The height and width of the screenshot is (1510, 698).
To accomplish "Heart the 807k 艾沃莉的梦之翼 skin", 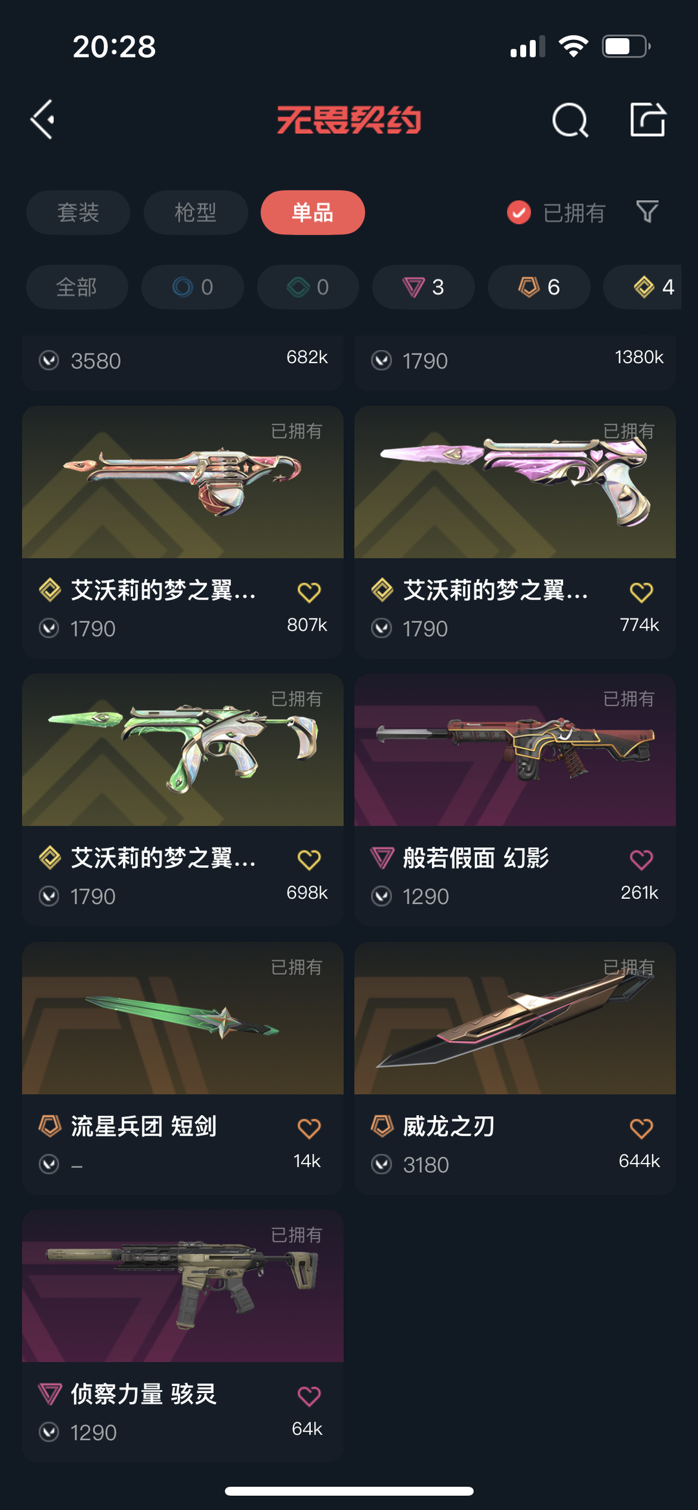I will coord(309,592).
